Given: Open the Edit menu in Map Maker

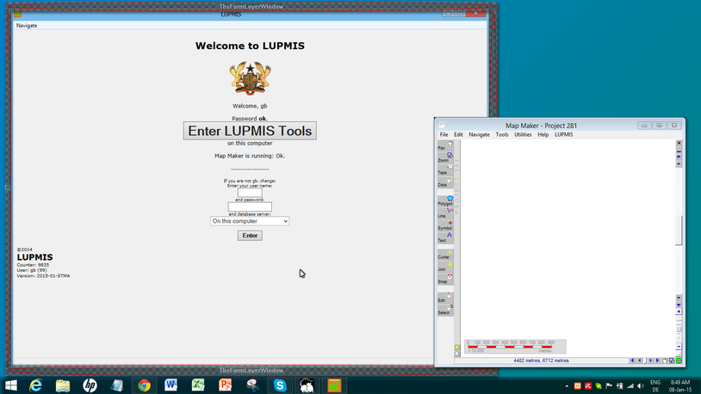Looking at the screenshot, I should click(x=458, y=134).
